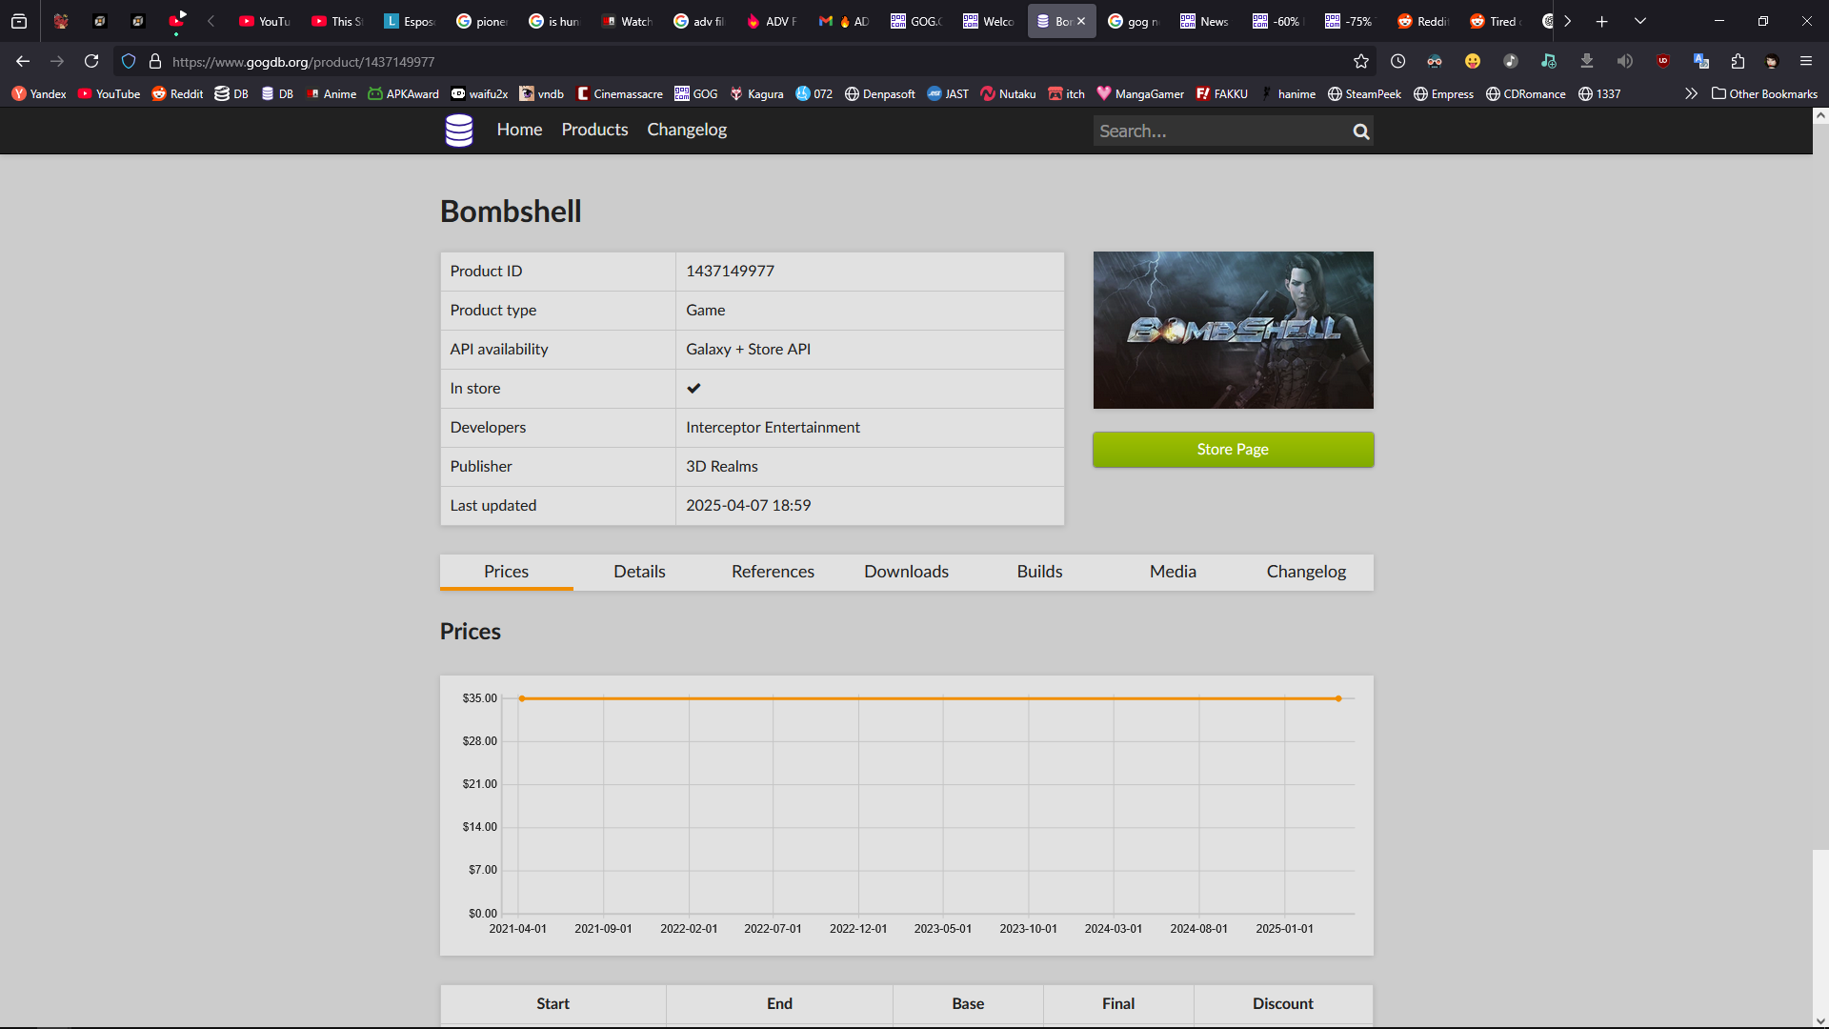The width and height of the screenshot is (1829, 1029).
Task: Click the product ID value 1437149977
Action: (730, 272)
